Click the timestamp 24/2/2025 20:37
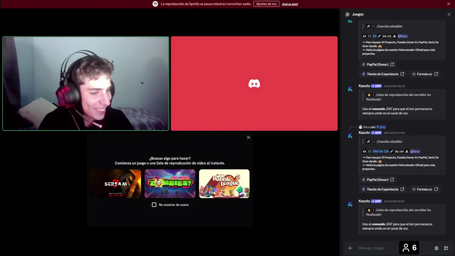Image resolution: width=455 pixels, height=256 pixels. coord(394,201)
